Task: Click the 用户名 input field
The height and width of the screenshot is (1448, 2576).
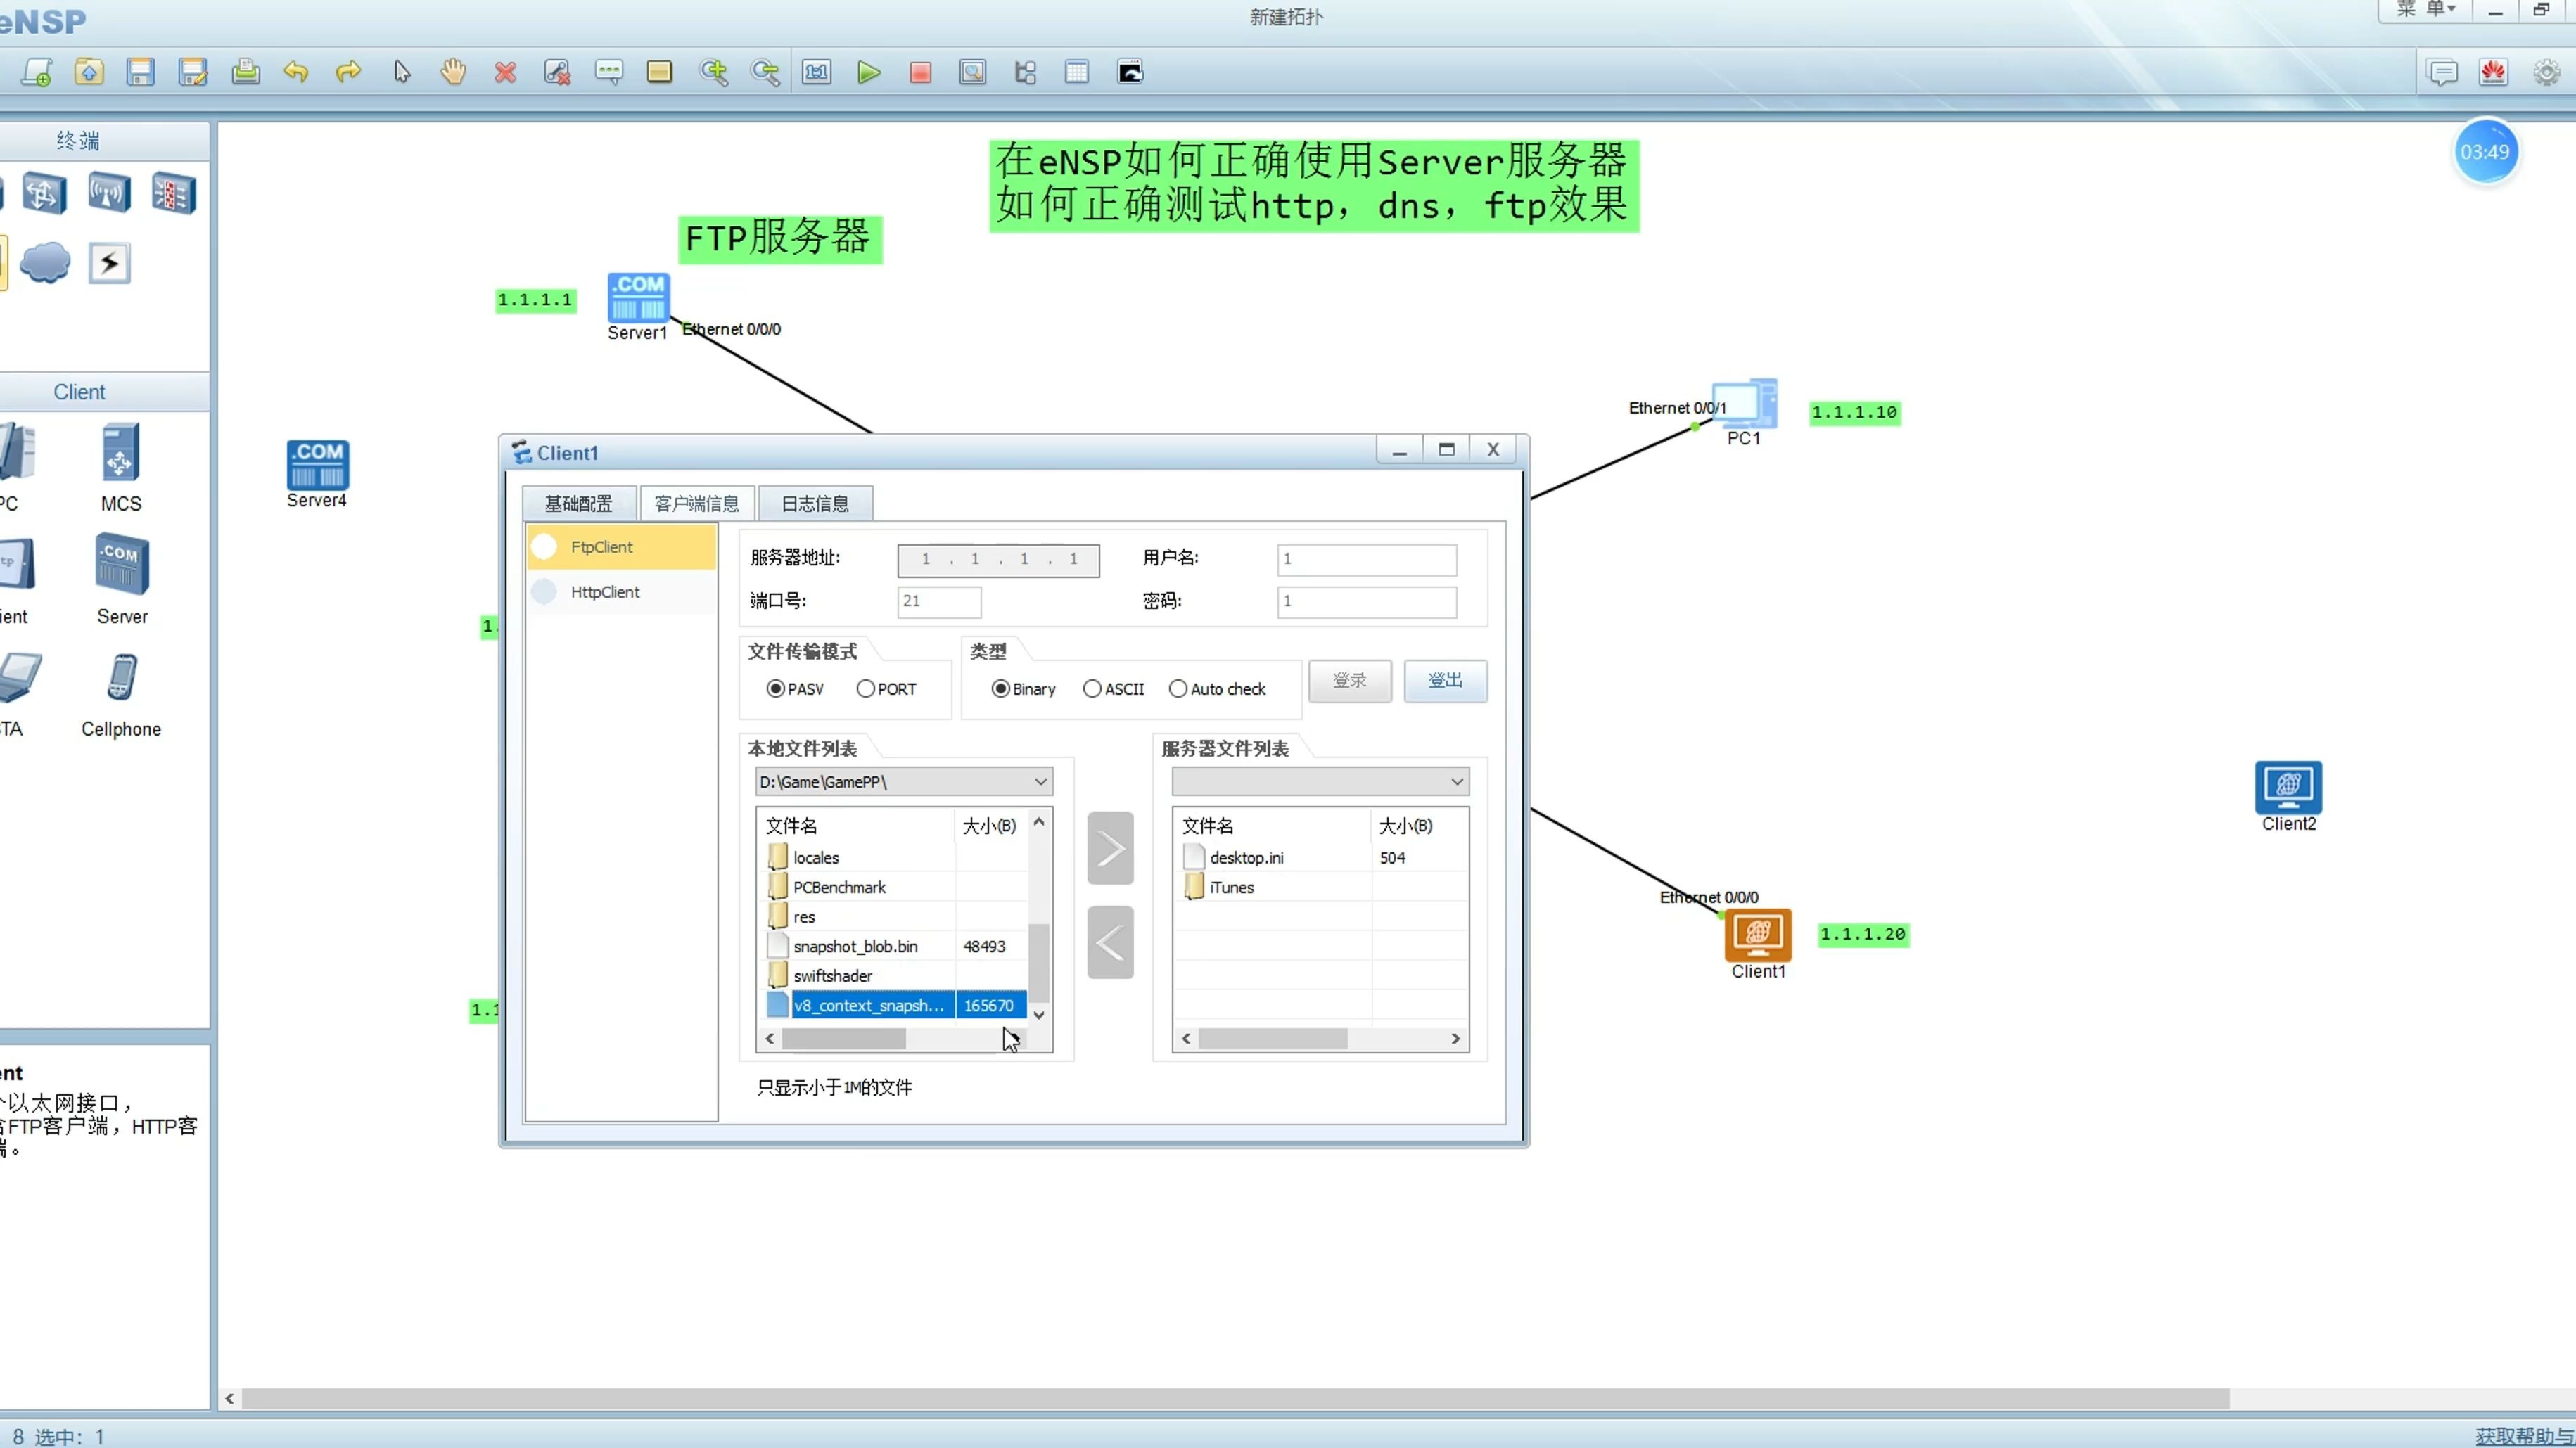Action: (1366, 559)
